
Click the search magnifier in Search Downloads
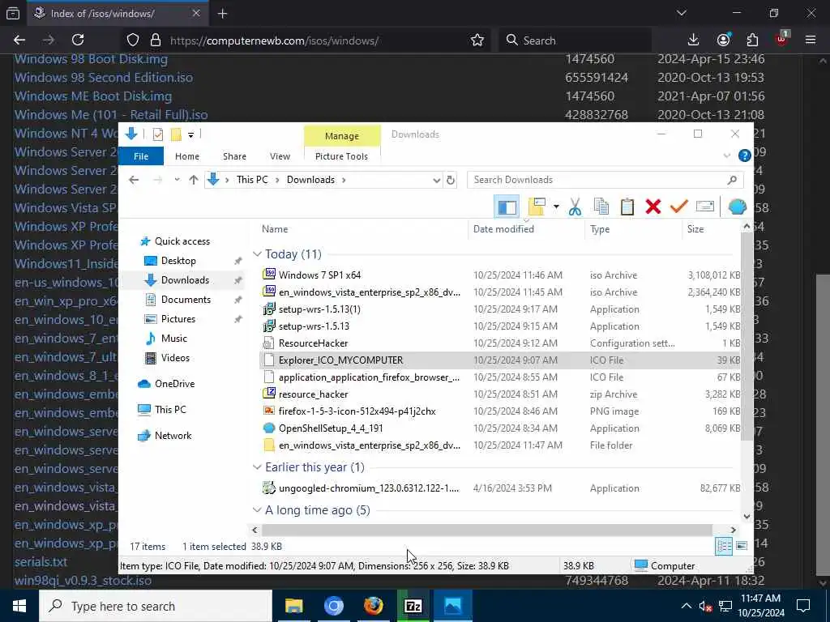coord(732,180)
